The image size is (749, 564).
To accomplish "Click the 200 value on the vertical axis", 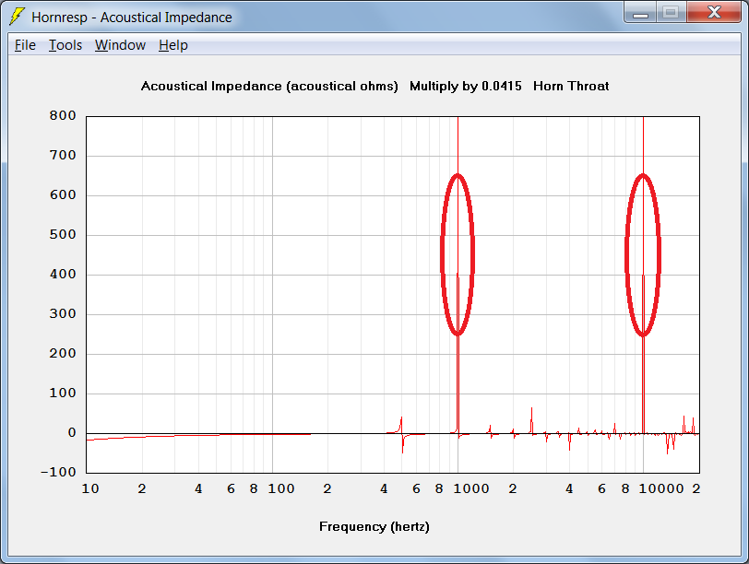I will click(63, 353).
